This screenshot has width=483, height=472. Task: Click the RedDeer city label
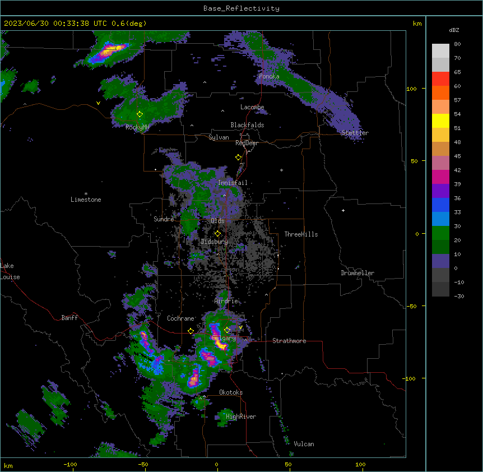point(247,143)
